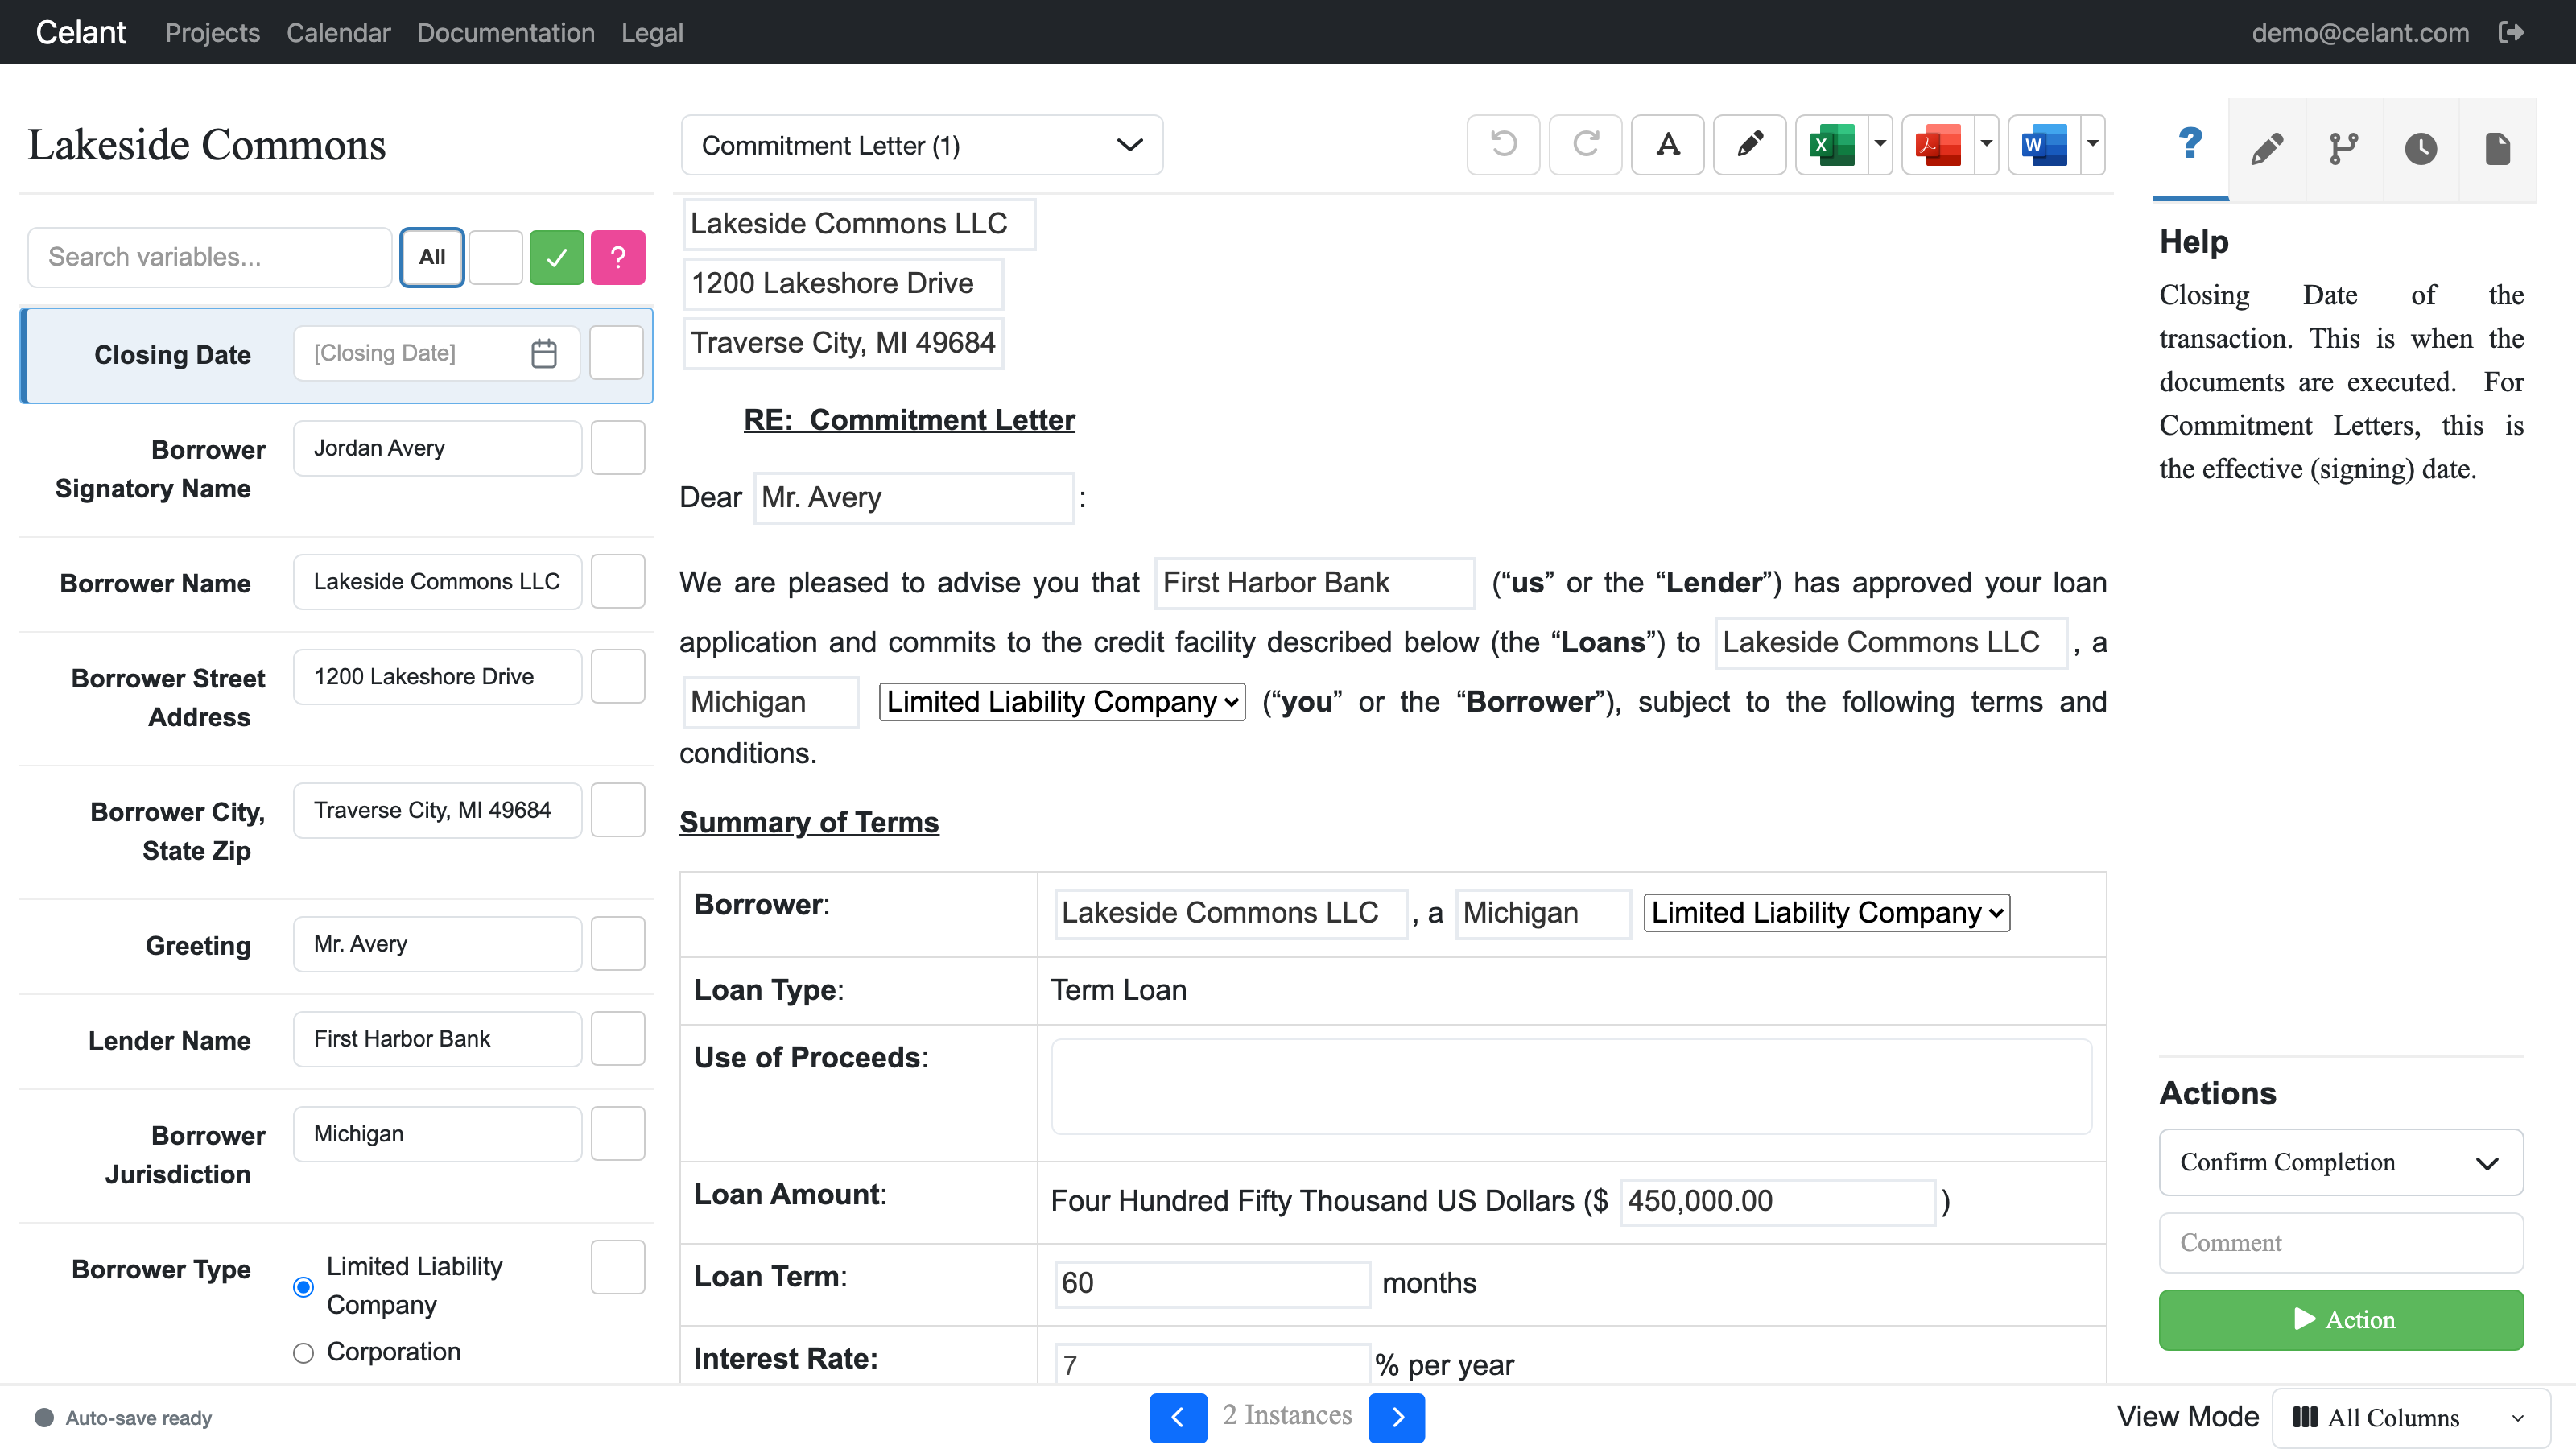Tick checkbox beside Borrower City, State Zip
This screenshot has width=2576, height=1449.
(618, 810)
